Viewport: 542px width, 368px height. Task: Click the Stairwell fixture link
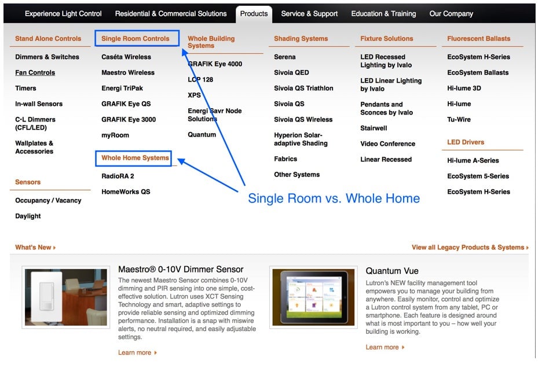tap(373, 128)
